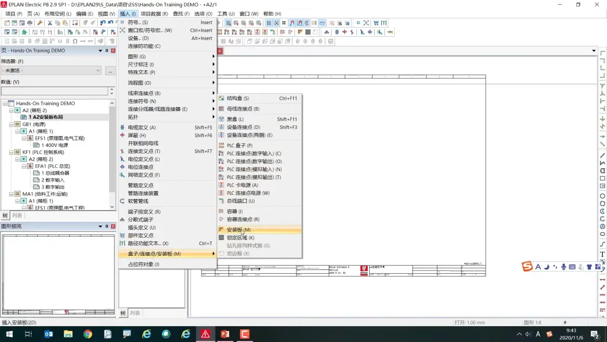Close the page navigator panel
The width and height of the screenshot is (607, 342).
coord(113,51)
